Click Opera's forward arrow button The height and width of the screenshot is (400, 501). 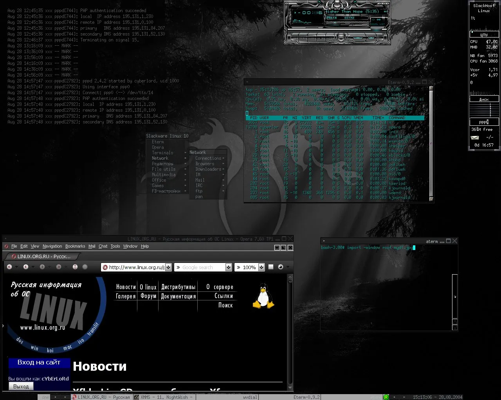[x=42, y=267]
